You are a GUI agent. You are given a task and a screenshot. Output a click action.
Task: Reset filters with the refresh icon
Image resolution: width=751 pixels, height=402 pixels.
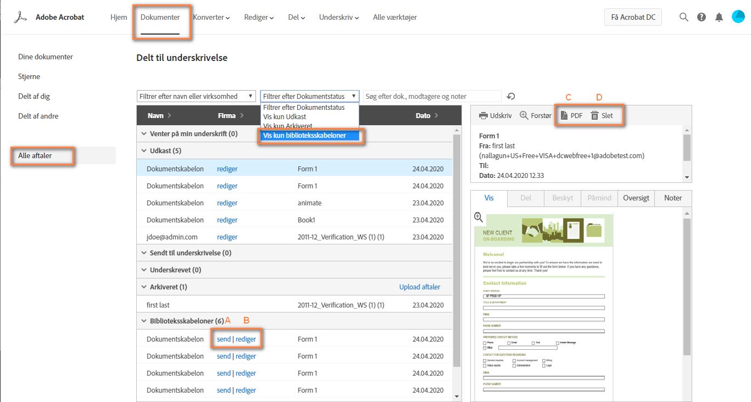pos(511,97)
